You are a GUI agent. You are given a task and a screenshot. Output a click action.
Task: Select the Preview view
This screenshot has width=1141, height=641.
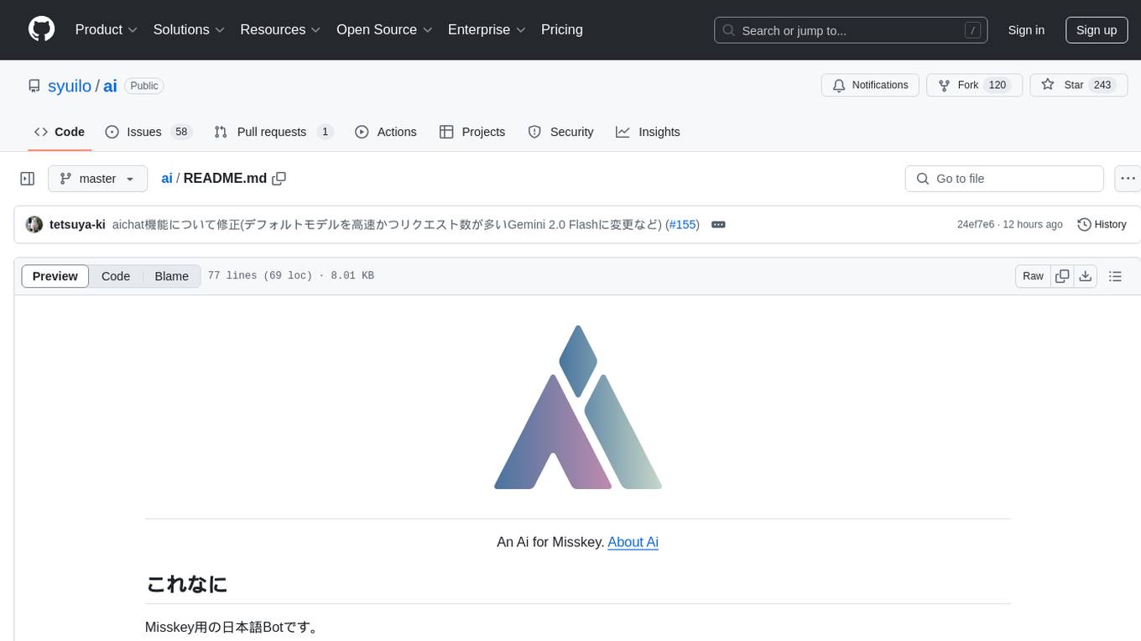point(55,276)
